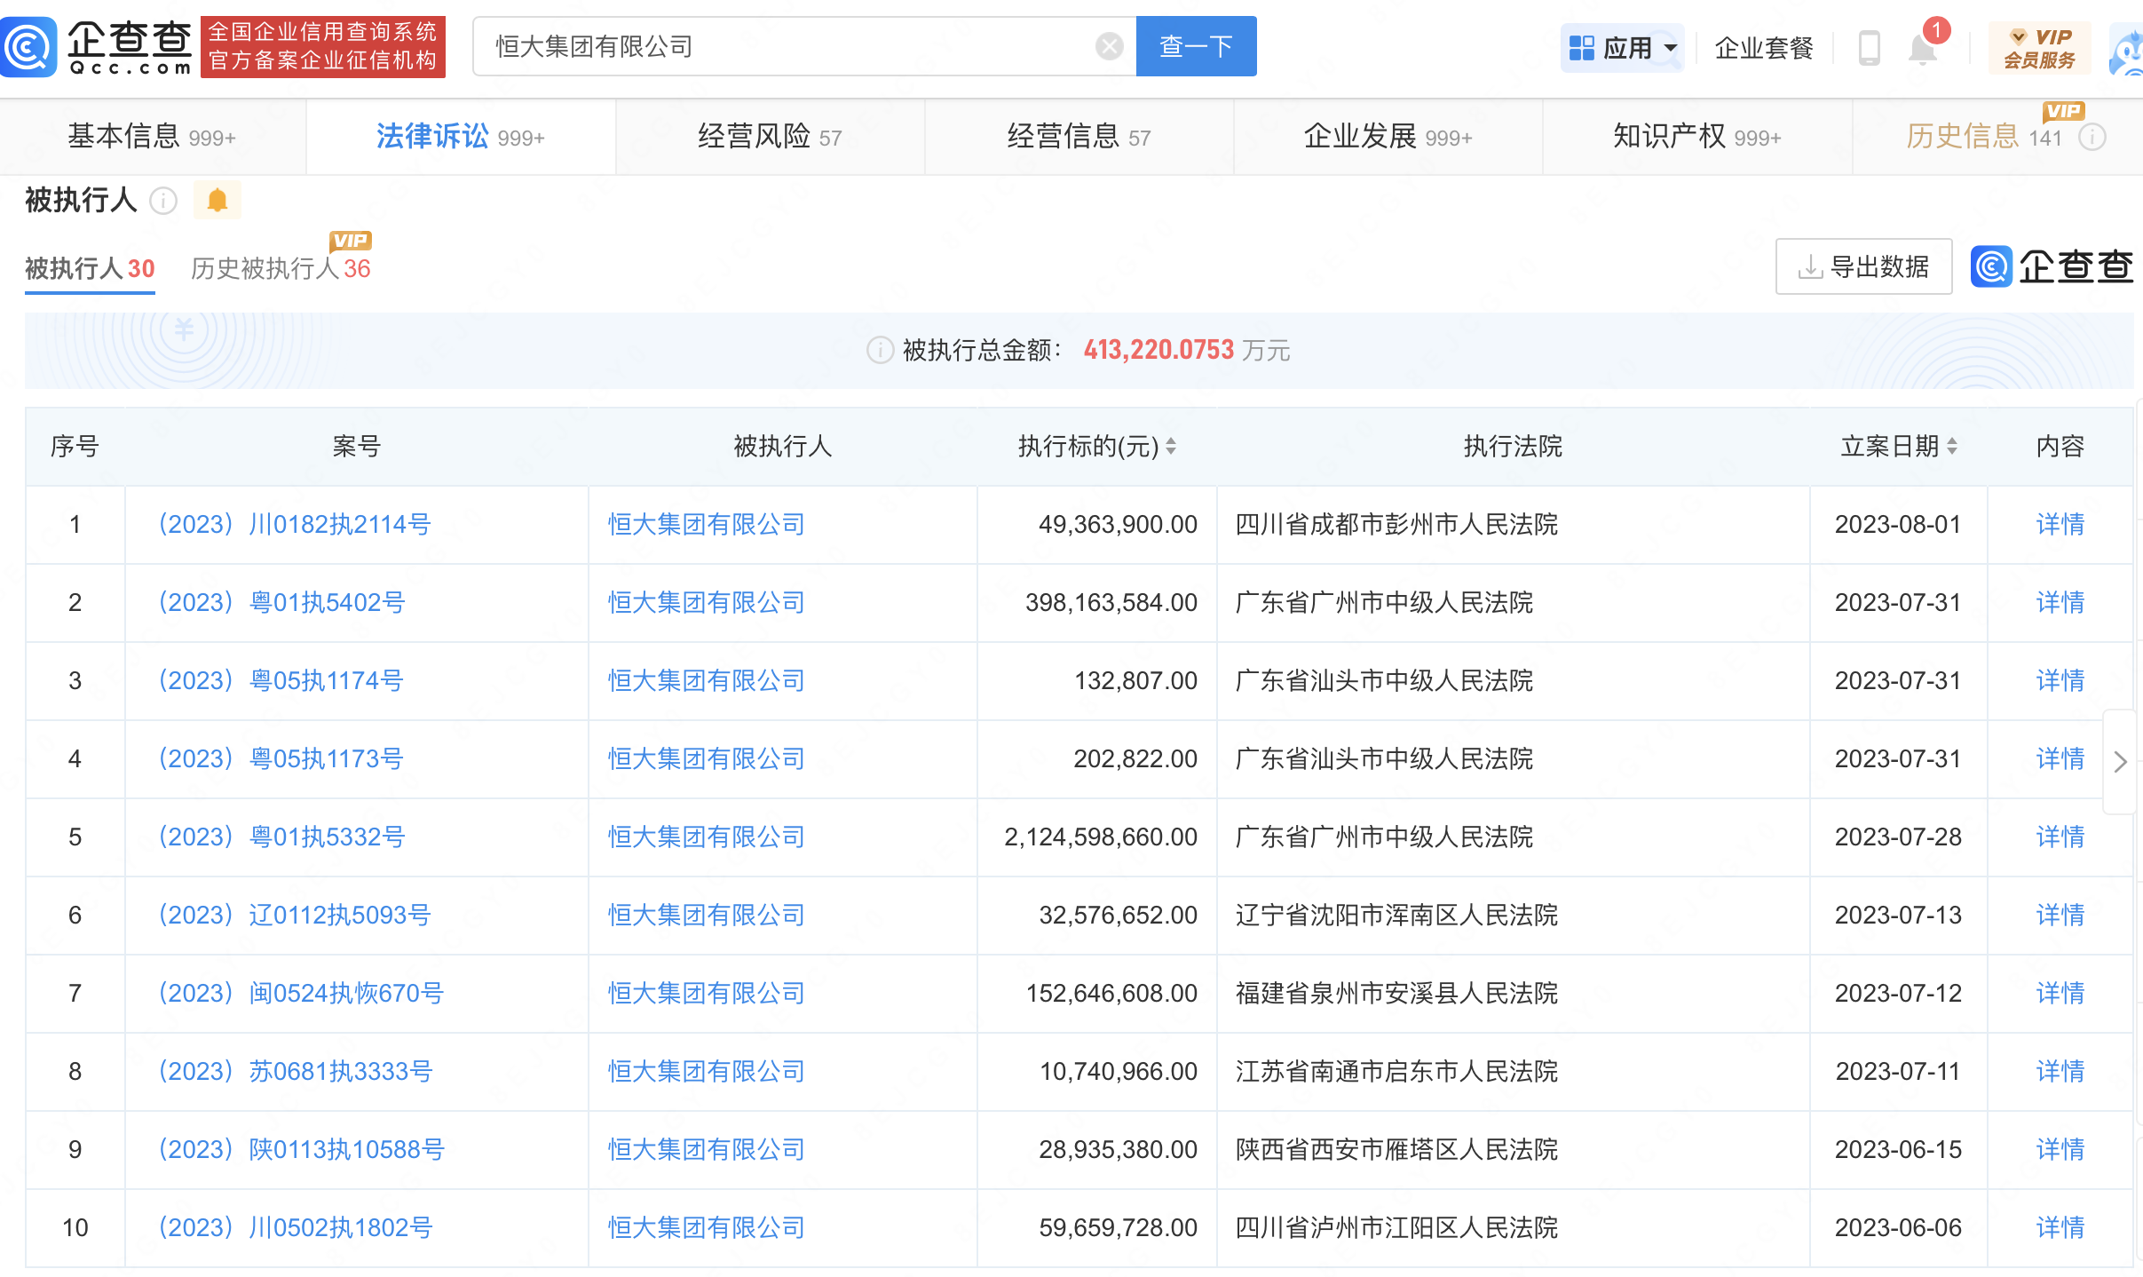Image resolution: width=2143 pixels, height=1277 pixels.
Task: Clear the search box with X icon
Action: [1109, 46]
